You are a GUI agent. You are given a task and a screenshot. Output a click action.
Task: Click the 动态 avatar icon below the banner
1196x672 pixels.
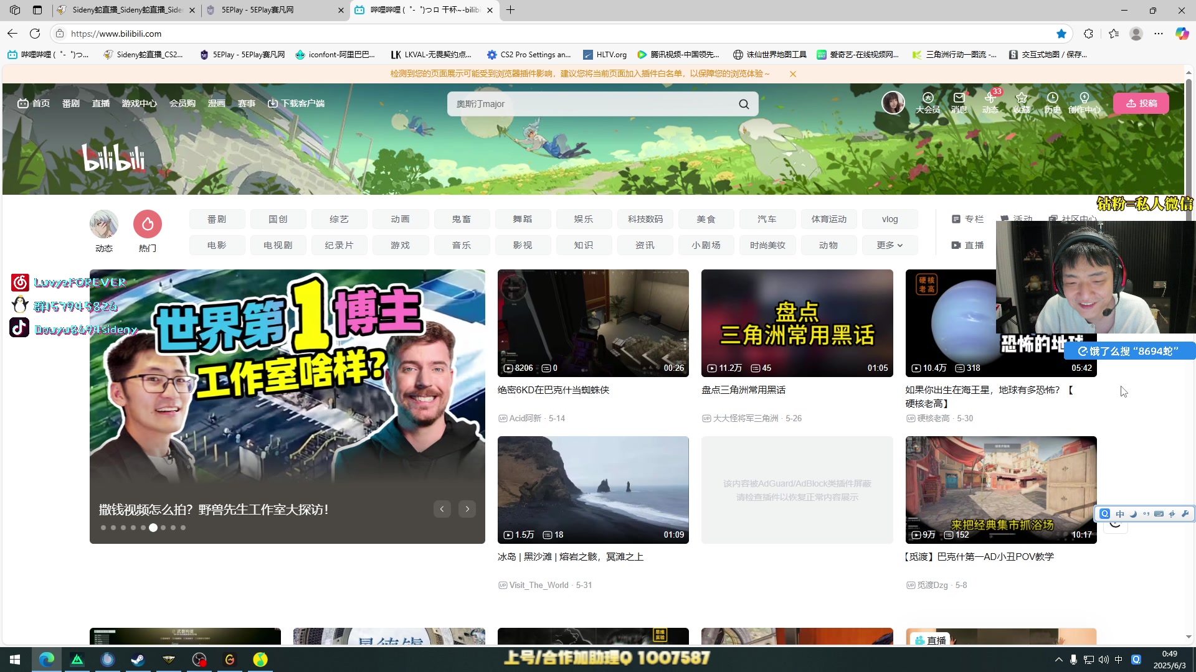click(104, 224)
